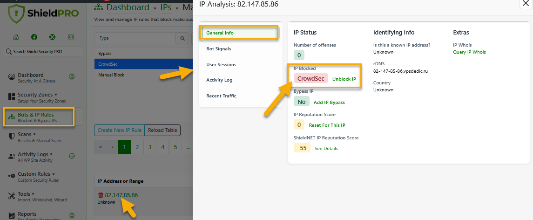
Task: Open ShieldNET See Details link
Action: (326, 149)
